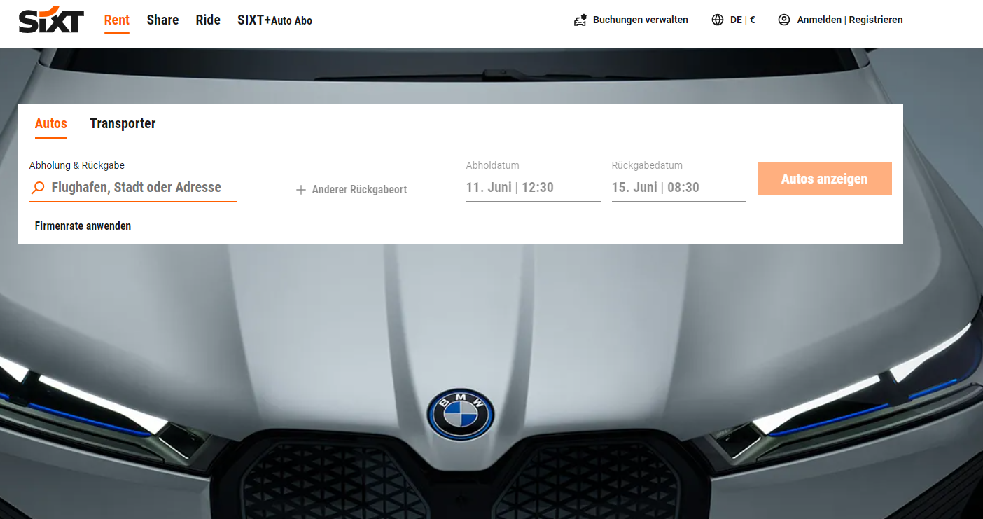
Task: Click Firmenrate anwenden
Action: tap(83, 226)
